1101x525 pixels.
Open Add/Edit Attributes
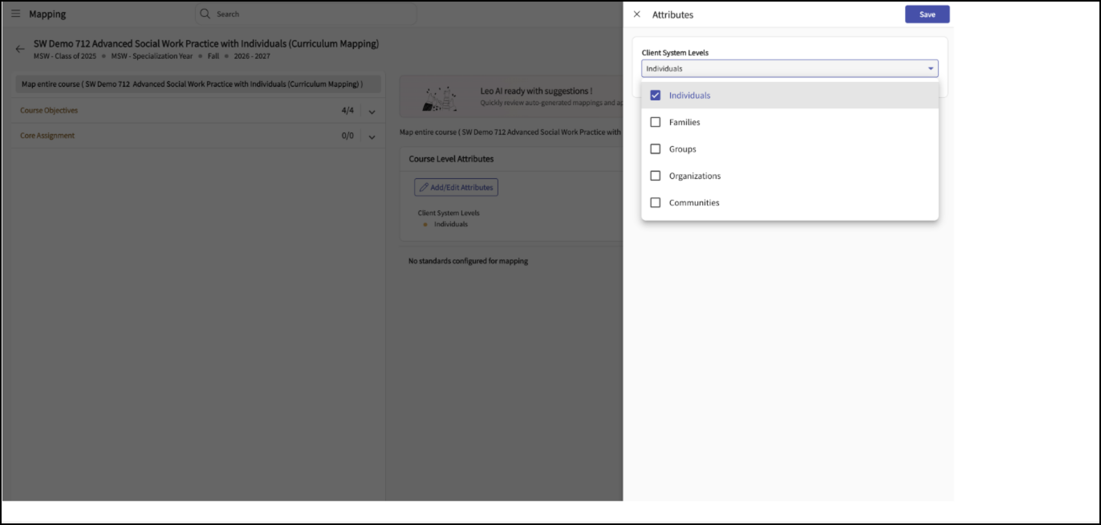pyautogui.click(x=456, y=187)
